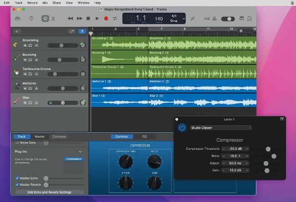Solo the Bouncing track with headphones icon

31,60
